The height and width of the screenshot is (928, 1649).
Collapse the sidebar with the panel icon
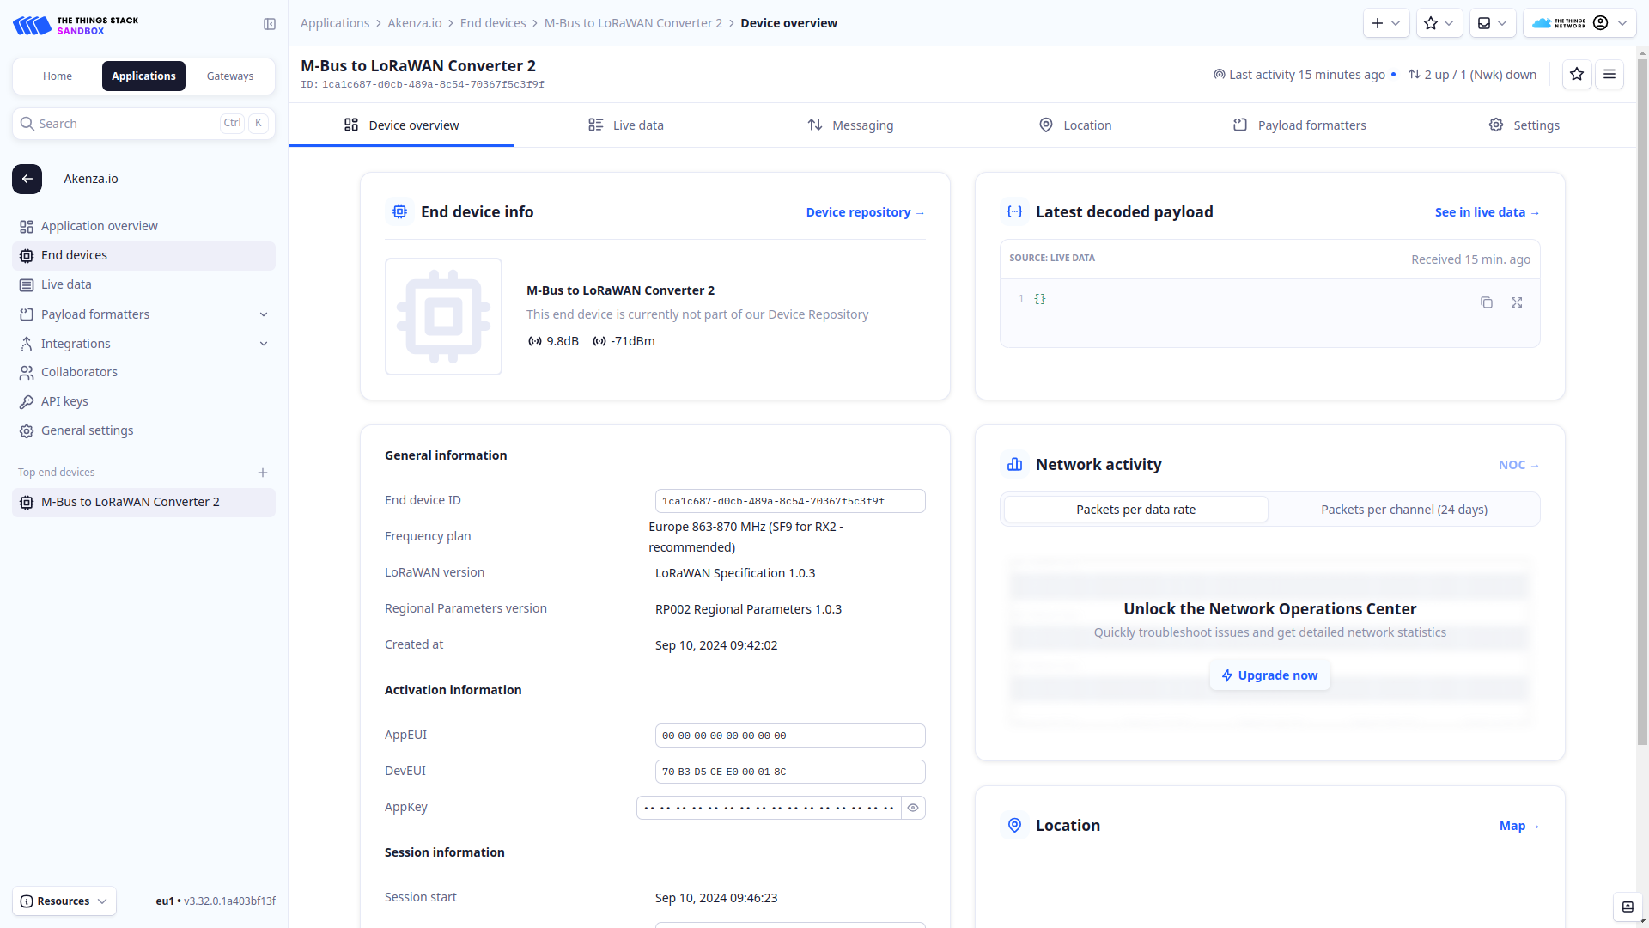270,24
